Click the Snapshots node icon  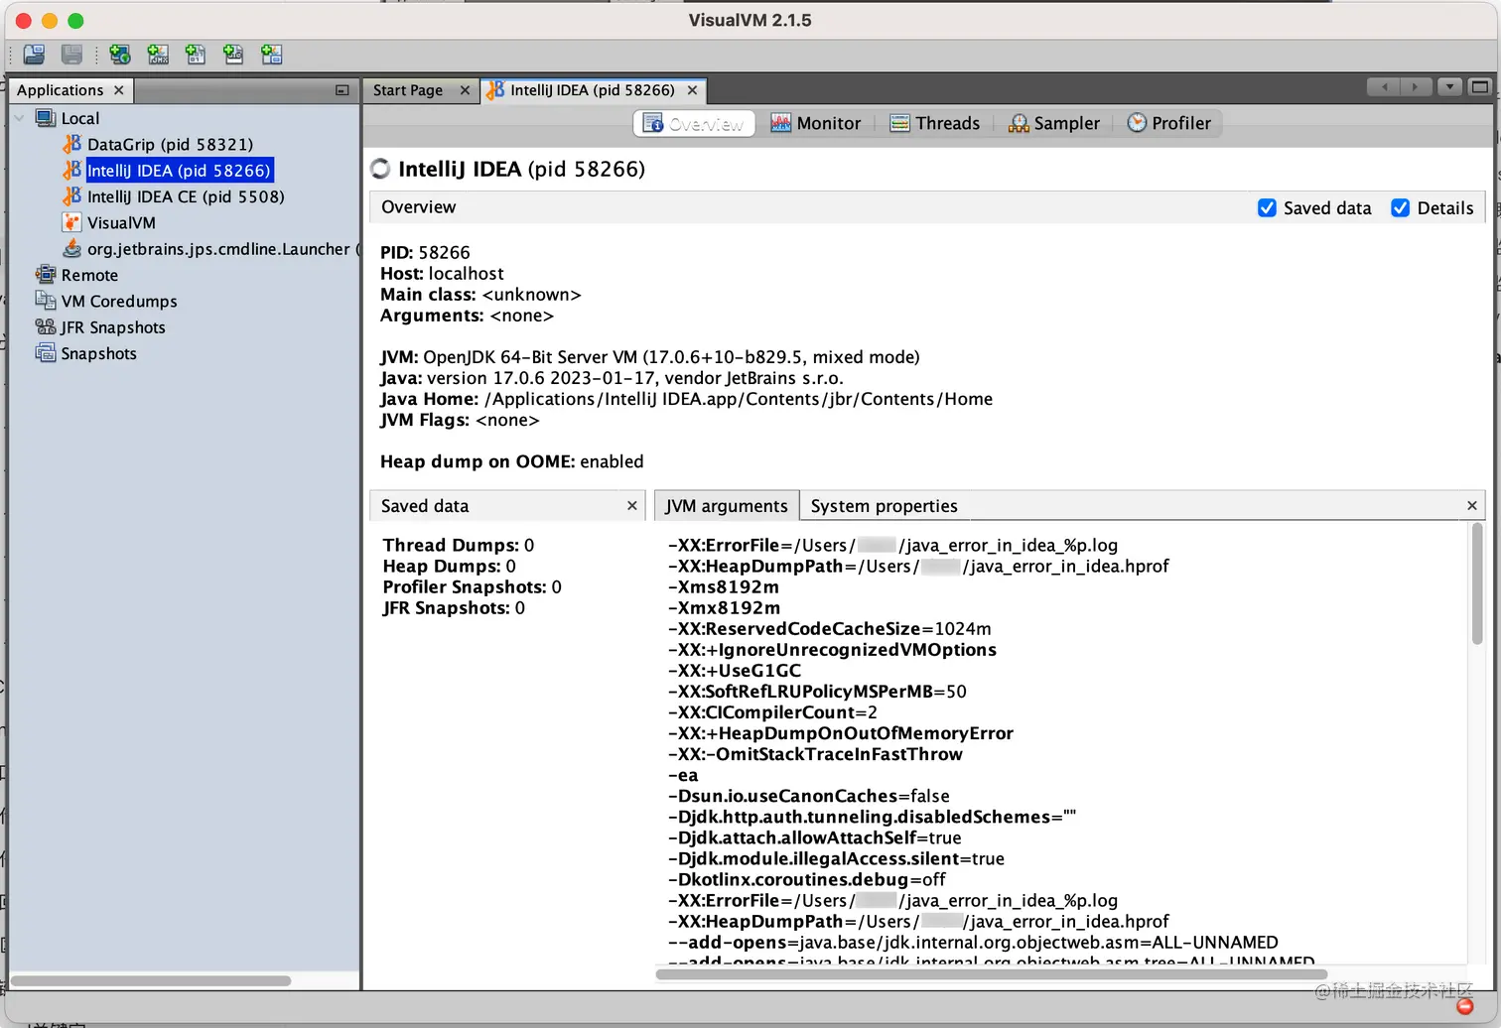(46, 353)
